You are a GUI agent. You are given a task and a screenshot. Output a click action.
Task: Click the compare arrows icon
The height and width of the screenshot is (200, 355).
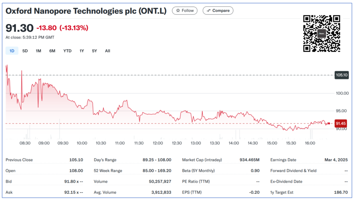[208, 11]
